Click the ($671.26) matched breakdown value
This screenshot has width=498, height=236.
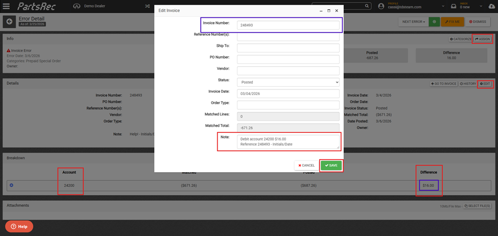click(188, 185)
